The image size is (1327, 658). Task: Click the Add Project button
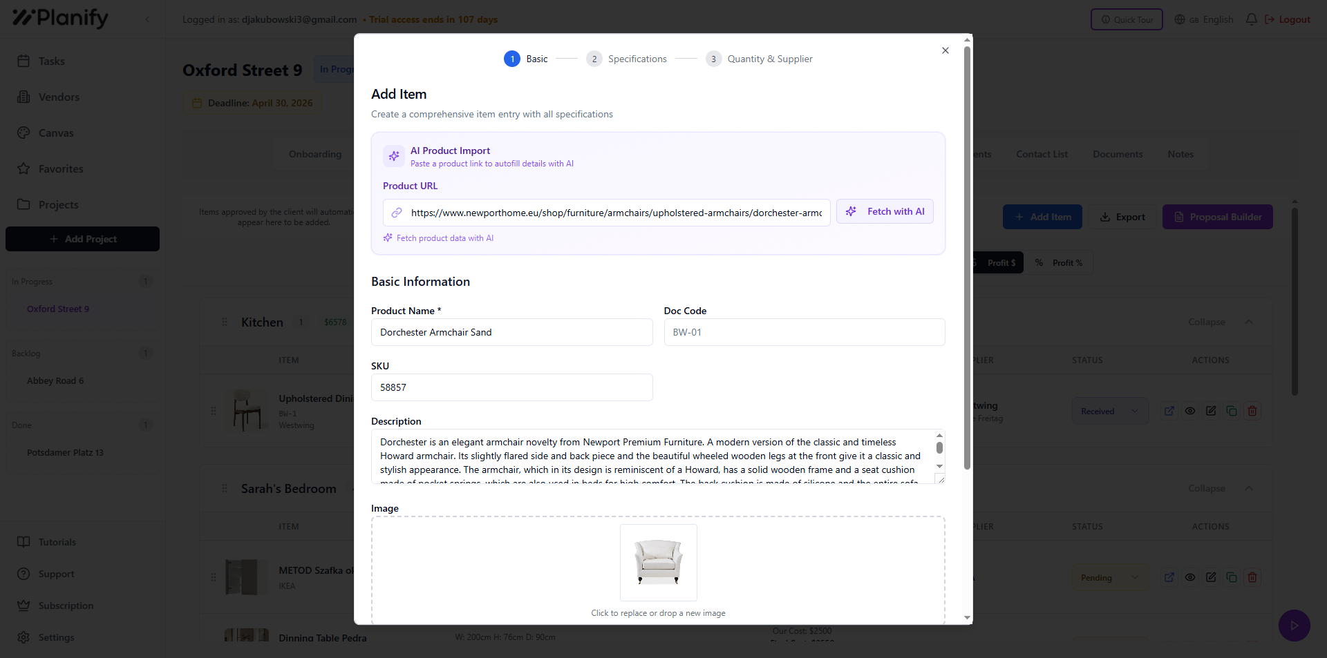(x=82, y=239)
